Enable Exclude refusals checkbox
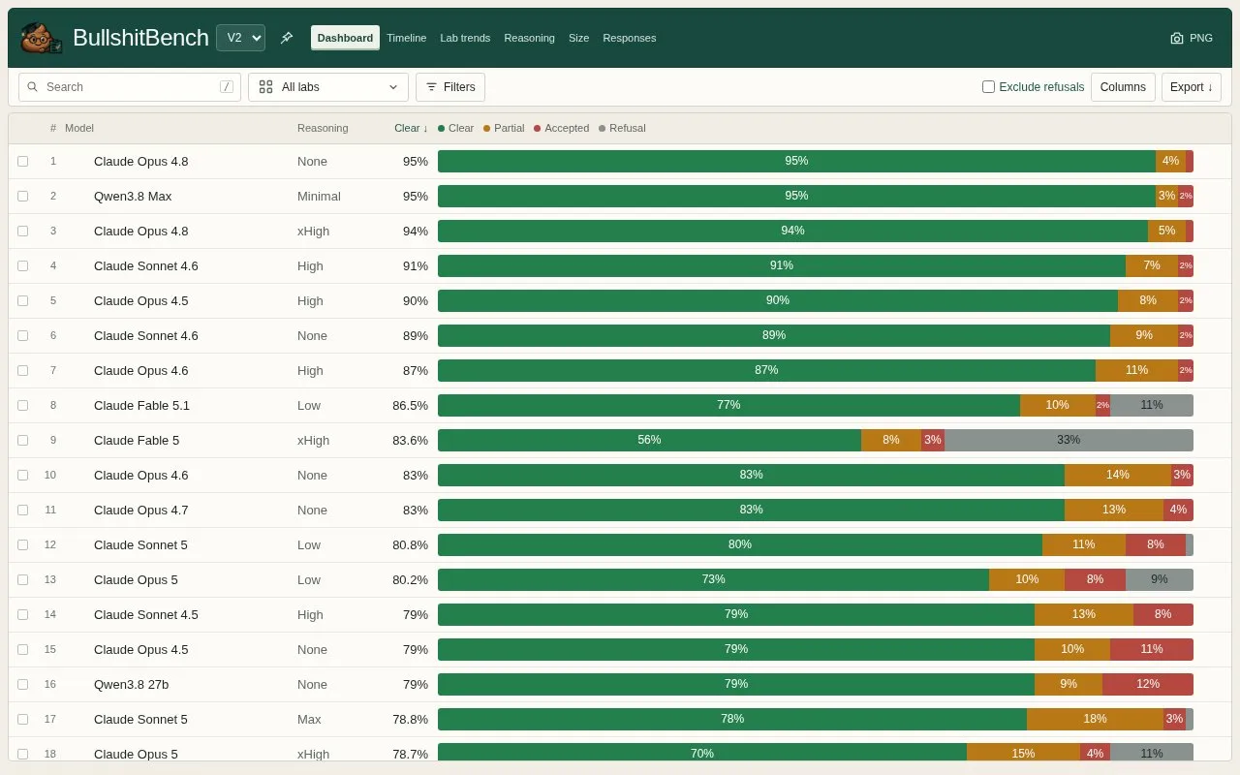This screenshot has width=1240, height=775. (988, 87)
